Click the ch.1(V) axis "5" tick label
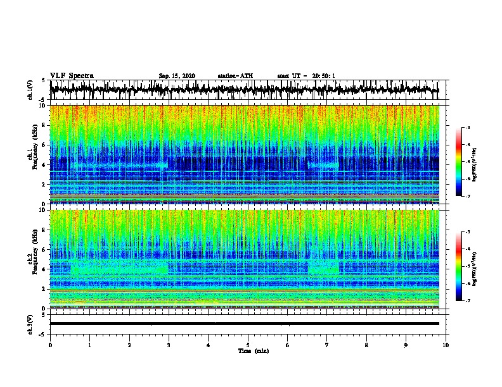Viewport: 502px width, 387px height. (x=44, y=80)
